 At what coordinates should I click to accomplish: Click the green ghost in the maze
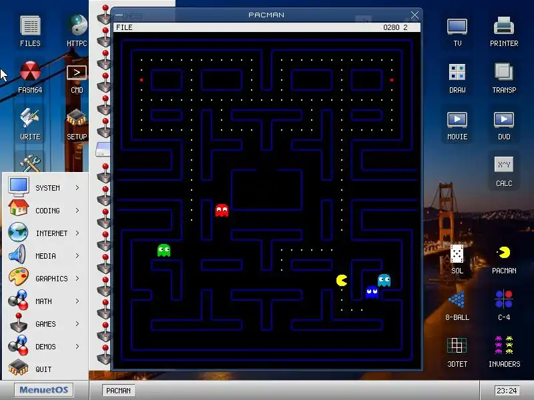[164, 251]
